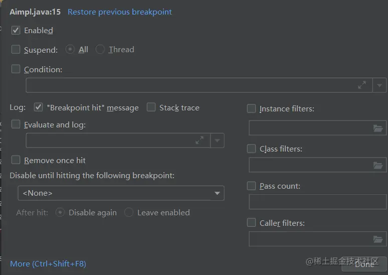The image size is (388, 275).
Task: Check the Caller filters checkbox
Action: 252,222
